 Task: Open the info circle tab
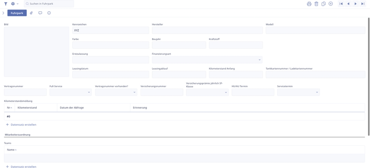click(49, 13)
